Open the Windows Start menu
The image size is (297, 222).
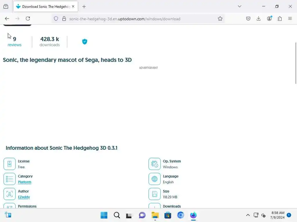(x=104, y=215)
